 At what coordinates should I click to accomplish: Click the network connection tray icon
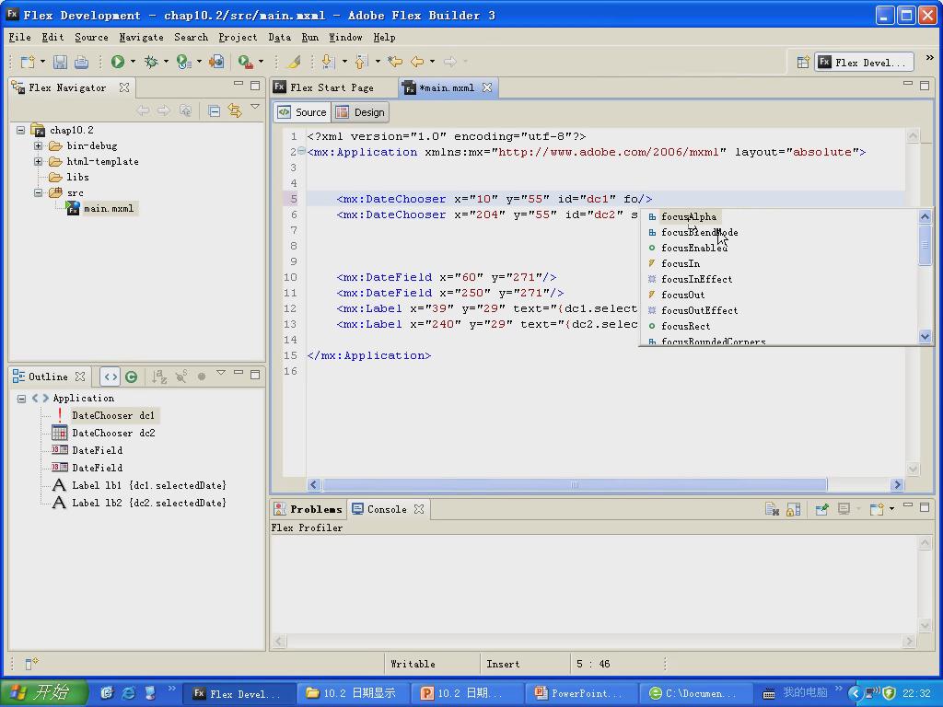tap(871, 693)
